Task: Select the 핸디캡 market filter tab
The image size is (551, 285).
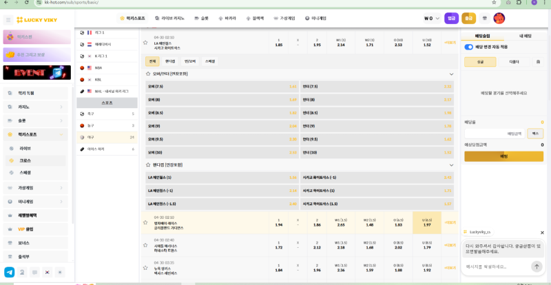Action: point(170,61)
